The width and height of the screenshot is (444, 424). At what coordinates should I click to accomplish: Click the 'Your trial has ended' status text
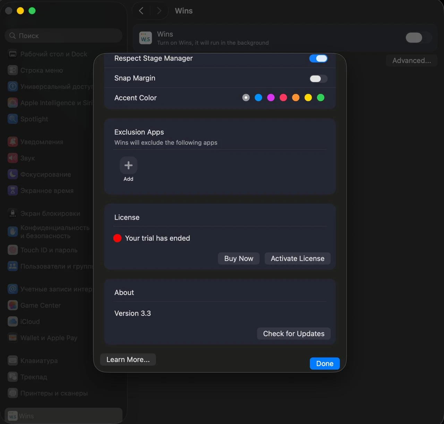click(157, 238)
